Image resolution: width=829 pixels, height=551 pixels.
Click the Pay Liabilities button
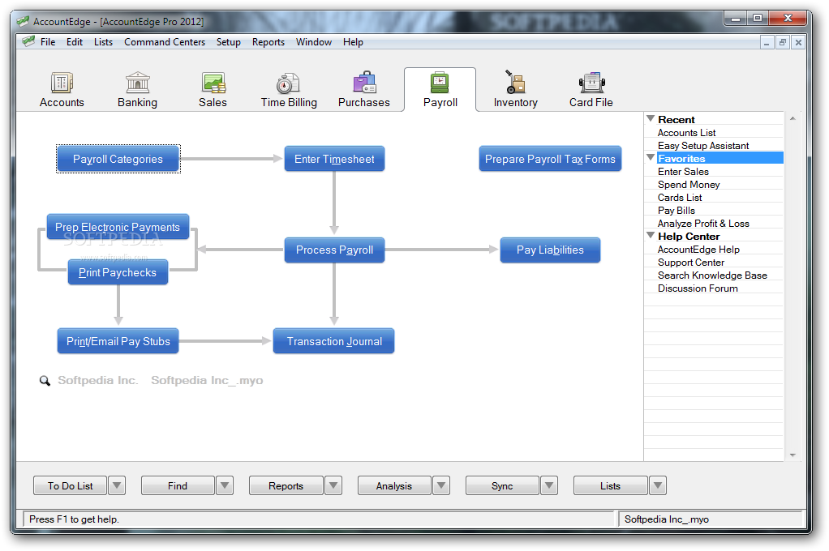point(550,250)
